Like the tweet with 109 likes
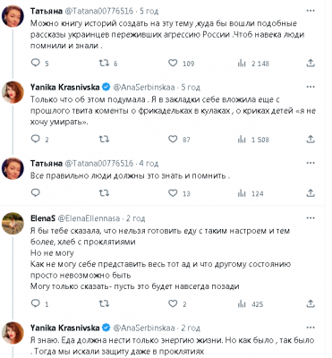Screen dimensions: 332x358 (173, 63)
